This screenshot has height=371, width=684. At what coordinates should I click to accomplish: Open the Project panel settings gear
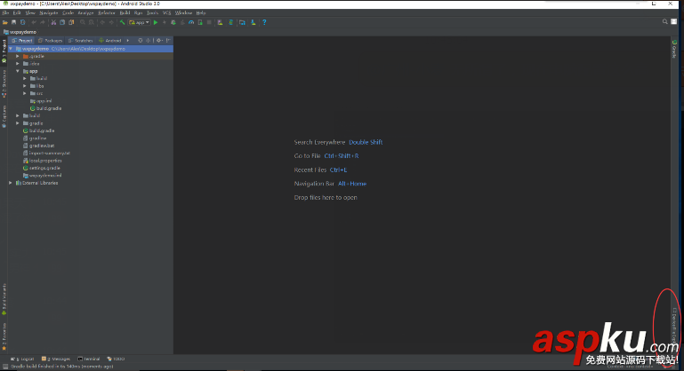pyautogui.click(x=159, y=41)
